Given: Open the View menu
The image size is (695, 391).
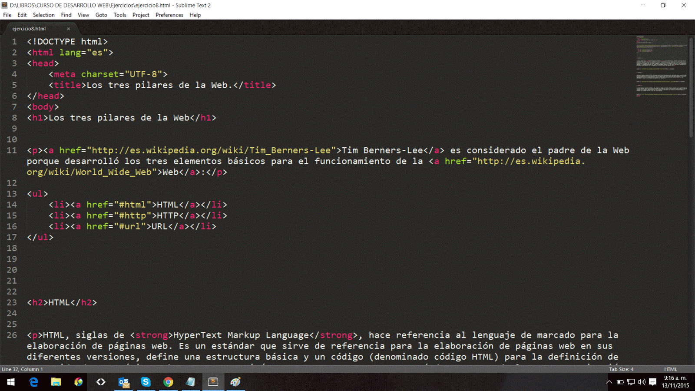Looking at the screenshot, I should tap(83, 15).
